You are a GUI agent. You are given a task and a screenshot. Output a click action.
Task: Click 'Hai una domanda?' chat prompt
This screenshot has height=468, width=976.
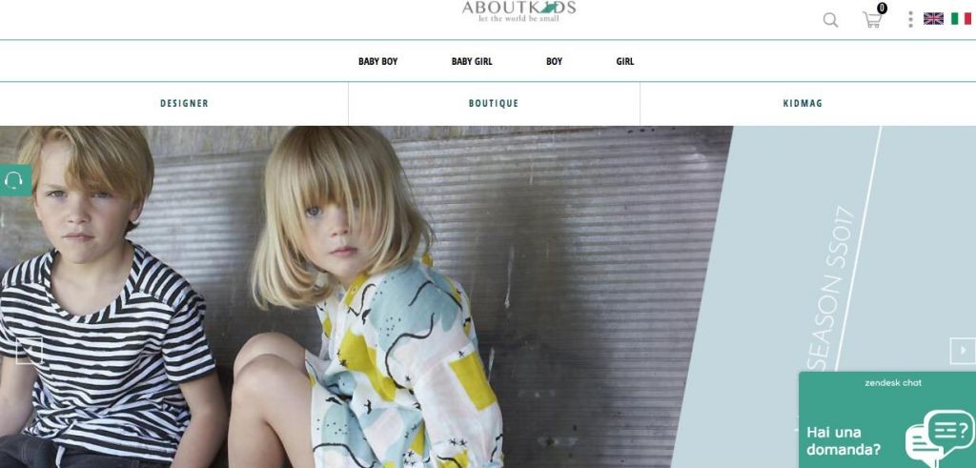click(844, 440)
